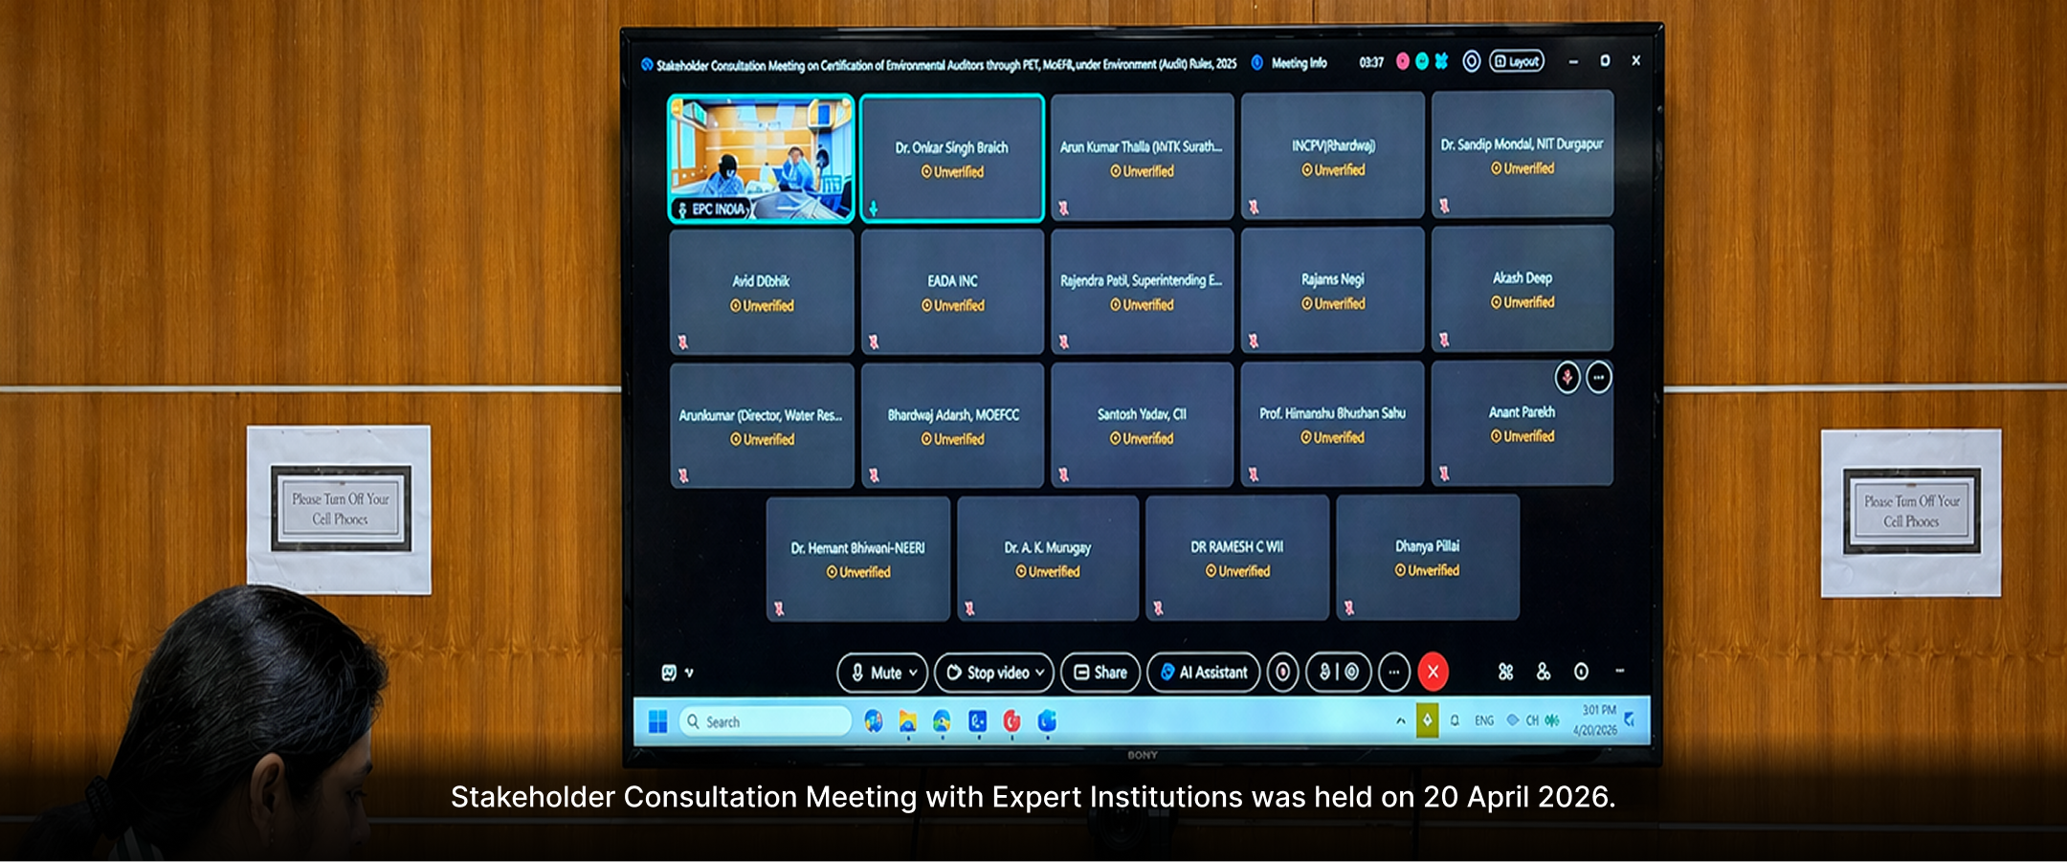Open more options on Anant Parekh tile
This screenshot has height=862, width=2067.
point(1599,378)
